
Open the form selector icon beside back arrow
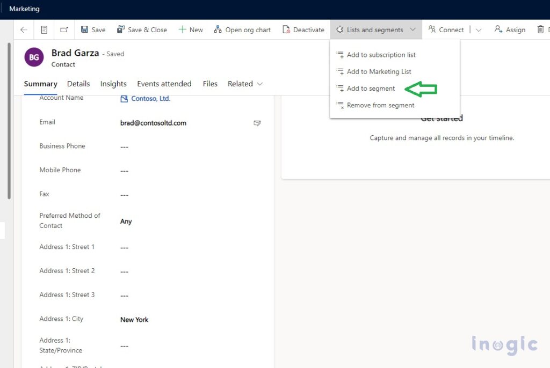point(44,30)
